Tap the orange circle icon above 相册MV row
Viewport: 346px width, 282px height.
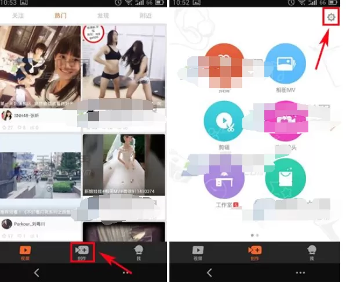[x=224, y=64]
